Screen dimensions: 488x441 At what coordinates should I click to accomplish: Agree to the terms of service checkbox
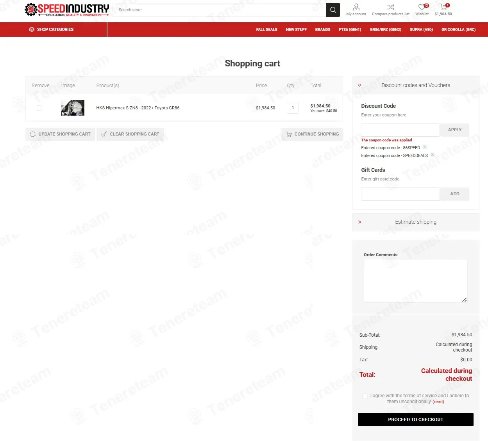[365, 396]
